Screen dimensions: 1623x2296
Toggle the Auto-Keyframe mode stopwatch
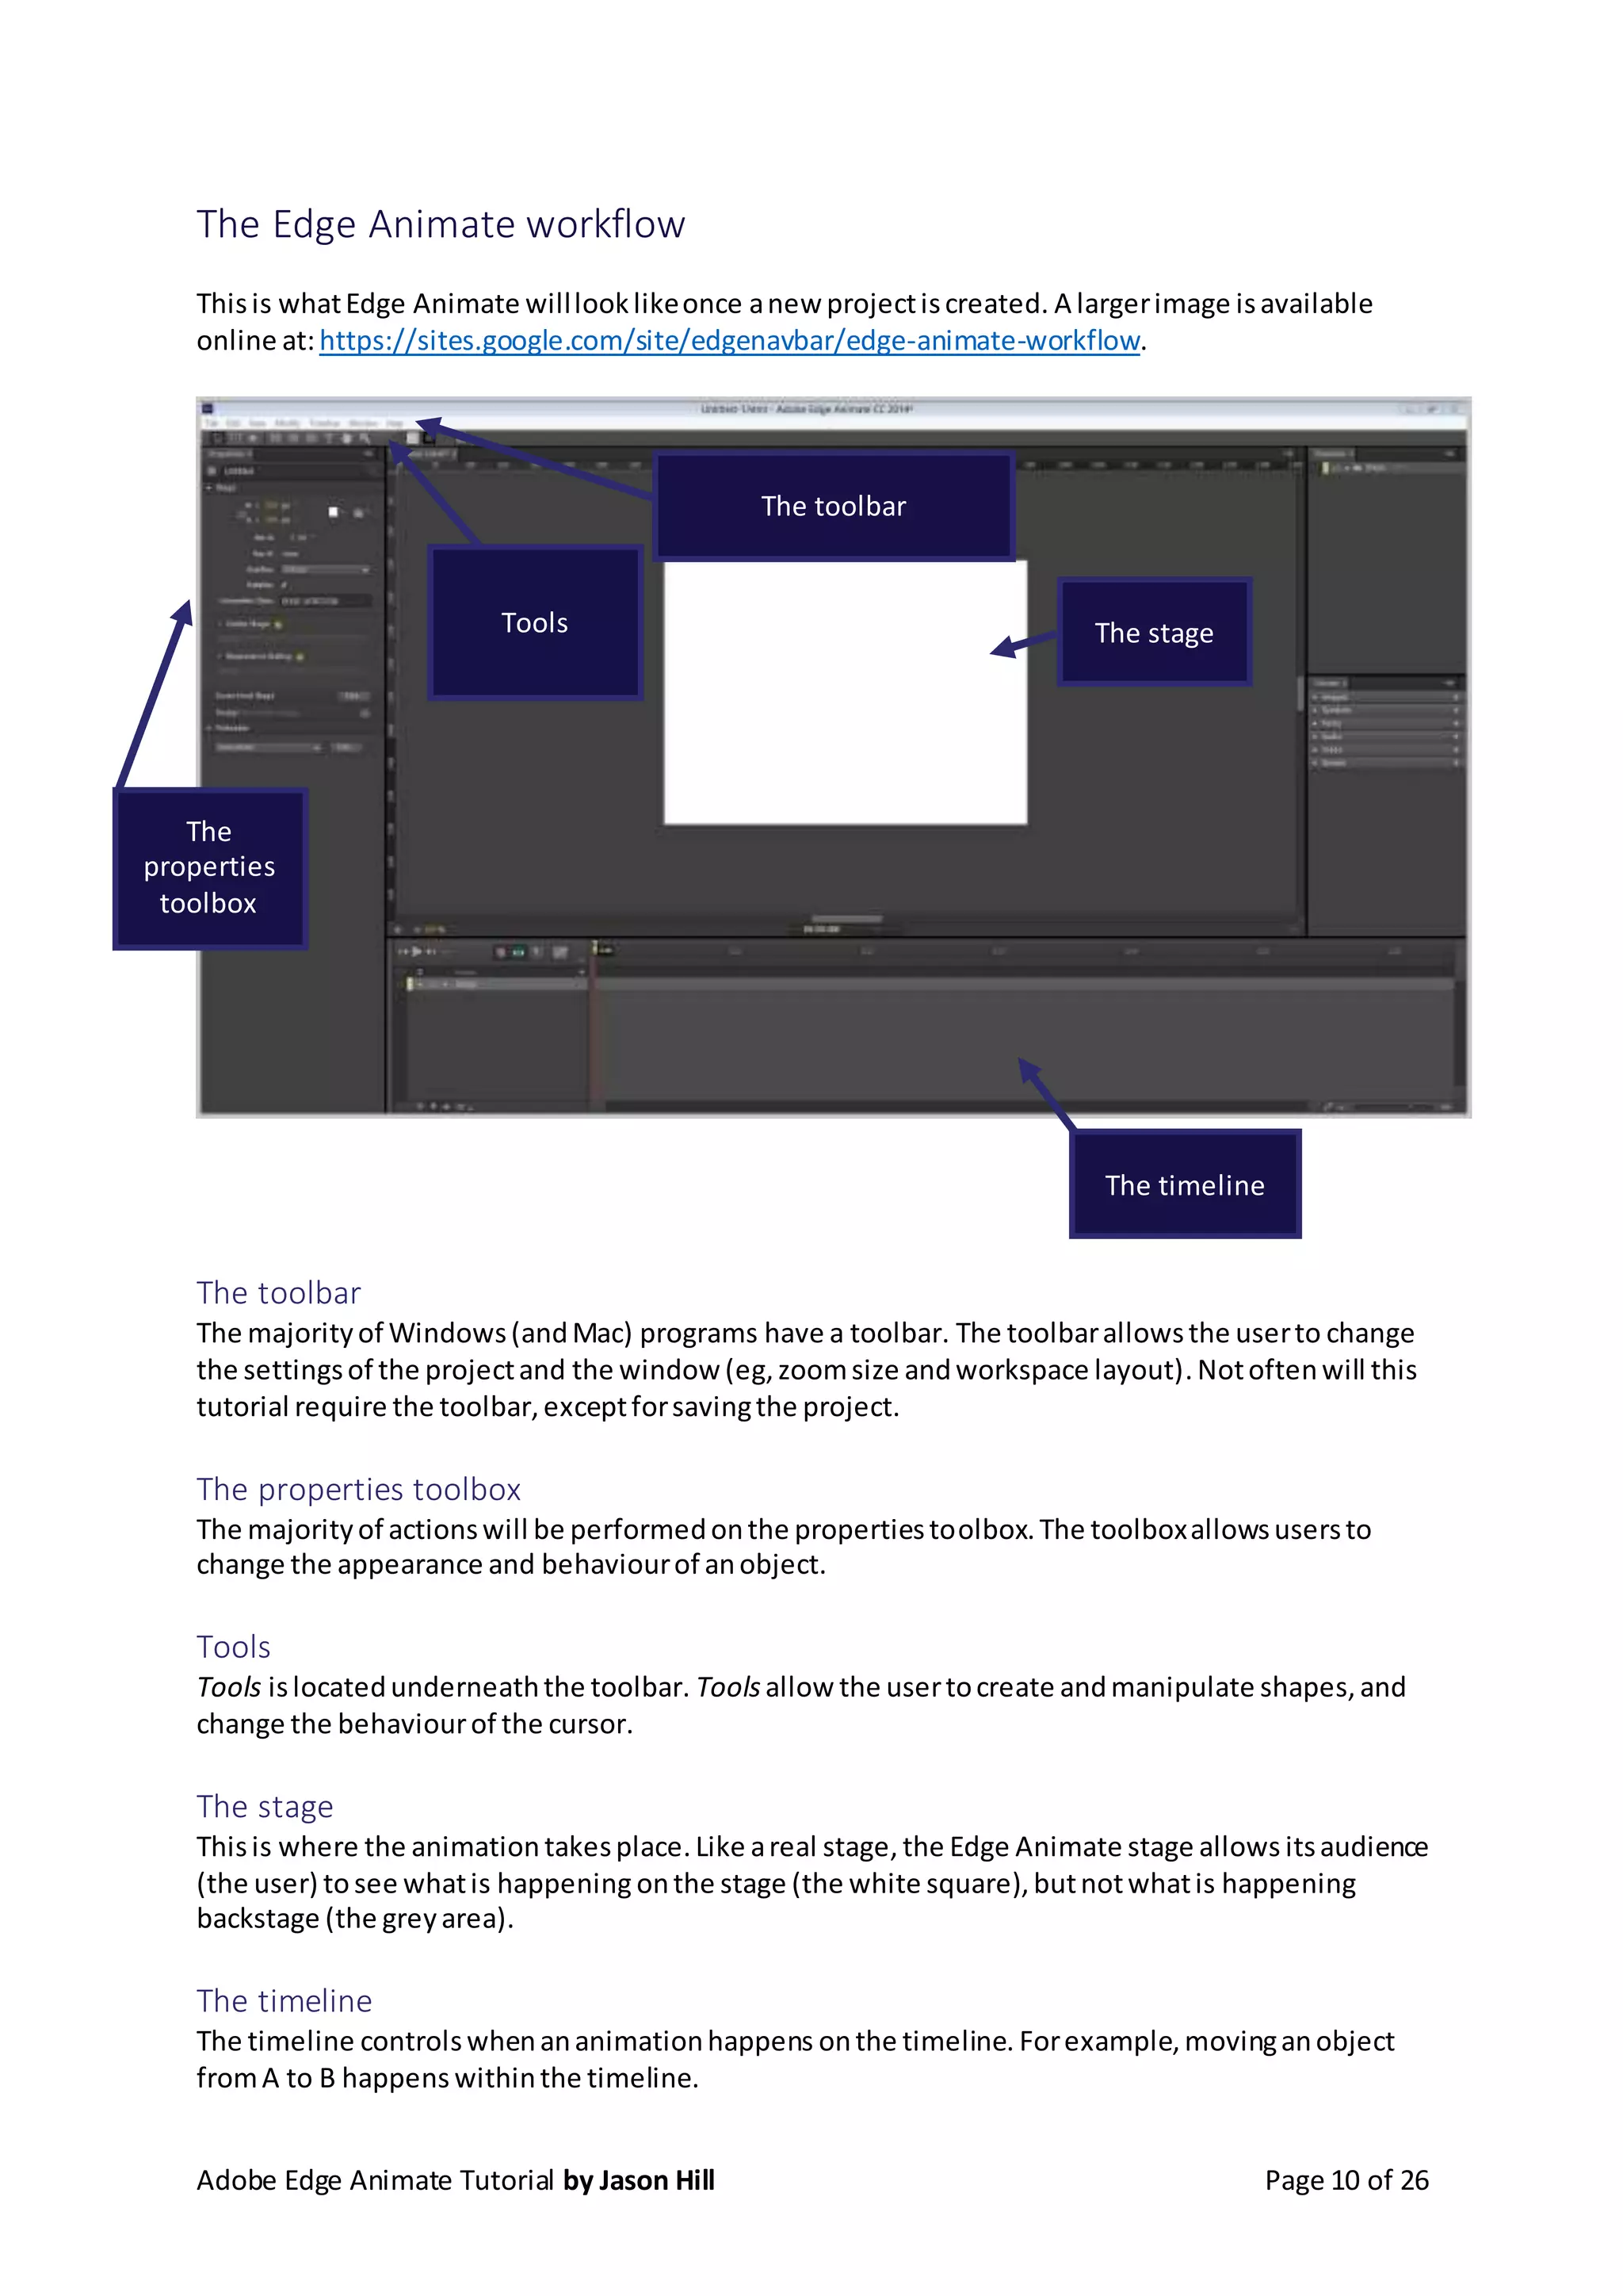[501, 952]
